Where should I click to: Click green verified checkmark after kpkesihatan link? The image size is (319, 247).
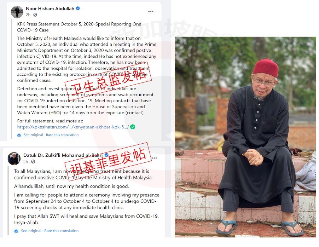click(133, 127)
